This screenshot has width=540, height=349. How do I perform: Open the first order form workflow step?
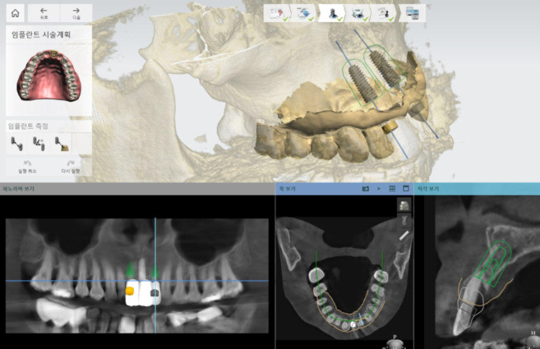(x=277, y=13)
